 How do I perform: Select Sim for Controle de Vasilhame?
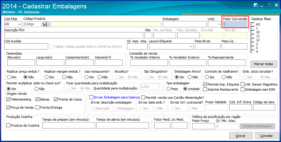(x=207, y=77)
